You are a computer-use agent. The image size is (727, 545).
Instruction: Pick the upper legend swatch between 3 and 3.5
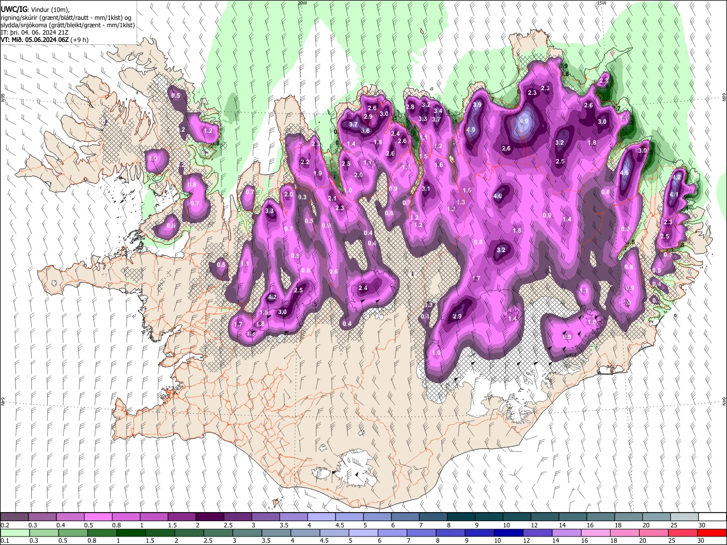pos(265,517)
